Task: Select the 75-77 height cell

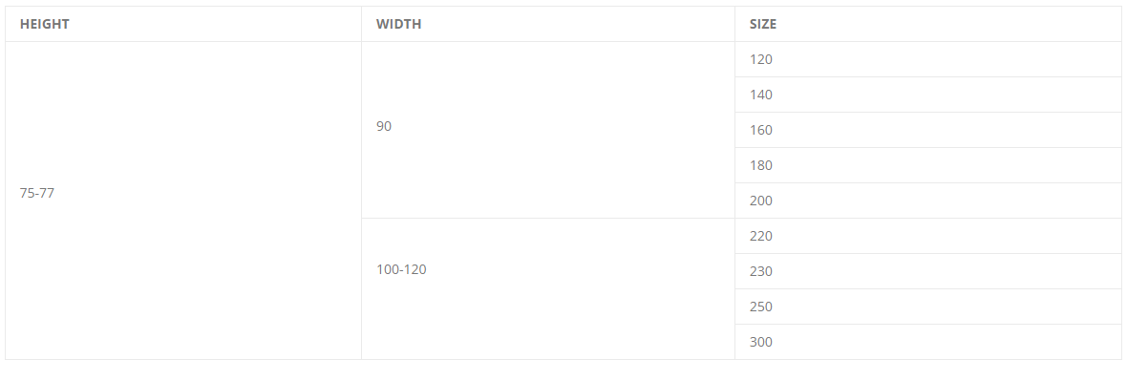Action: click(183, 201)
